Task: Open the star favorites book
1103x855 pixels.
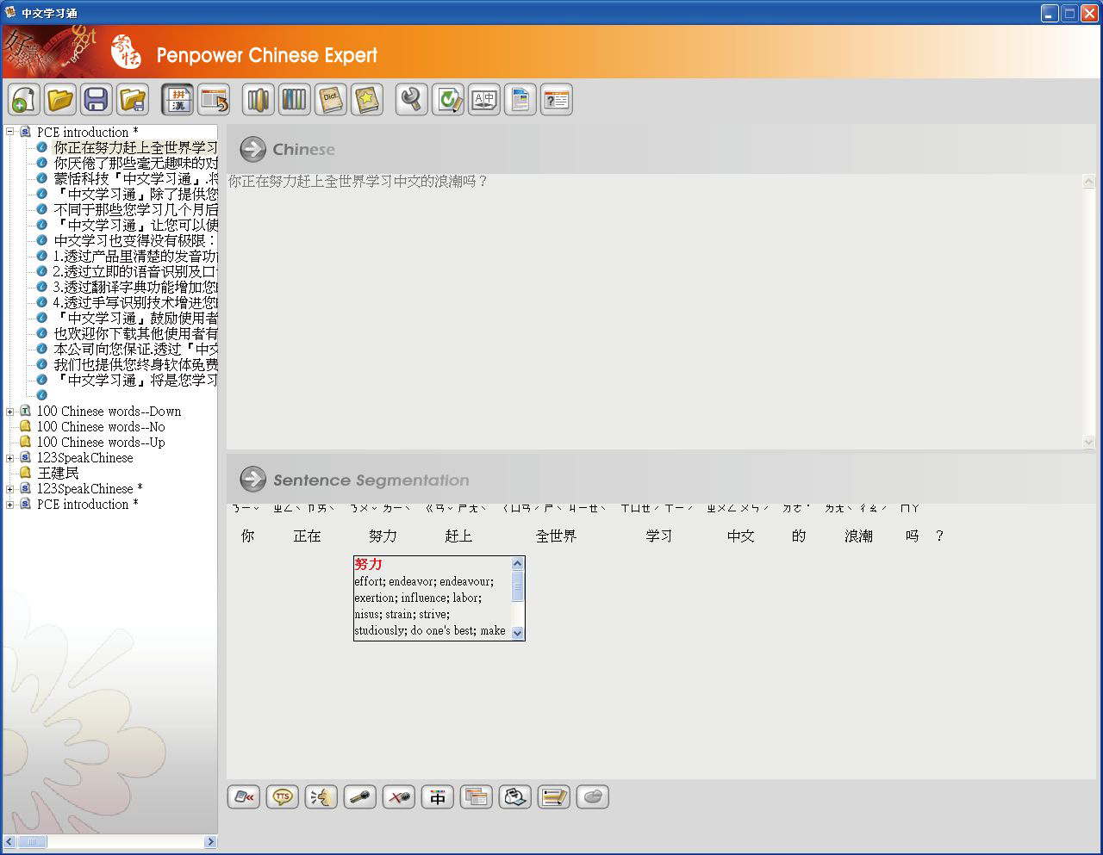Action: (367, 100)
